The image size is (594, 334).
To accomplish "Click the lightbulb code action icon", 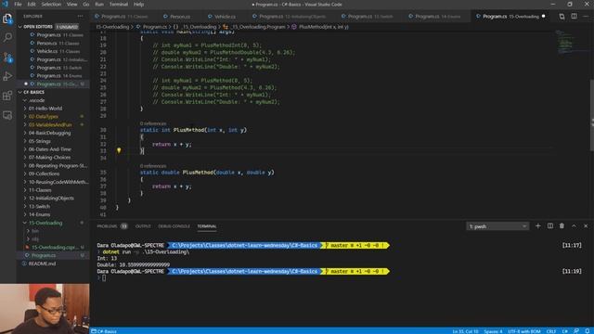I will click(x=119, y=150).
